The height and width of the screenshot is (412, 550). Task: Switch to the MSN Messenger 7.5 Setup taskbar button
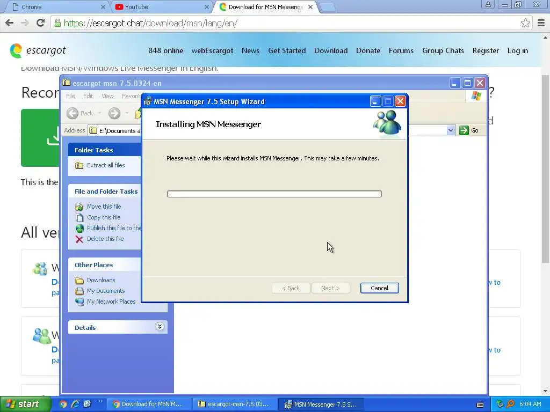[x=321, y=404]
